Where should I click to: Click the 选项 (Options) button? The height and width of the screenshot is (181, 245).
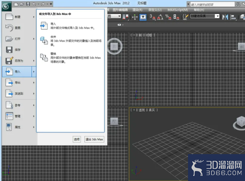(77, 139)
